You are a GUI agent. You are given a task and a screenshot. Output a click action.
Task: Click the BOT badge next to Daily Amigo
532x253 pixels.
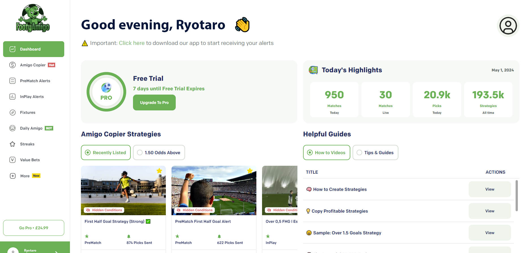(49, 128)
